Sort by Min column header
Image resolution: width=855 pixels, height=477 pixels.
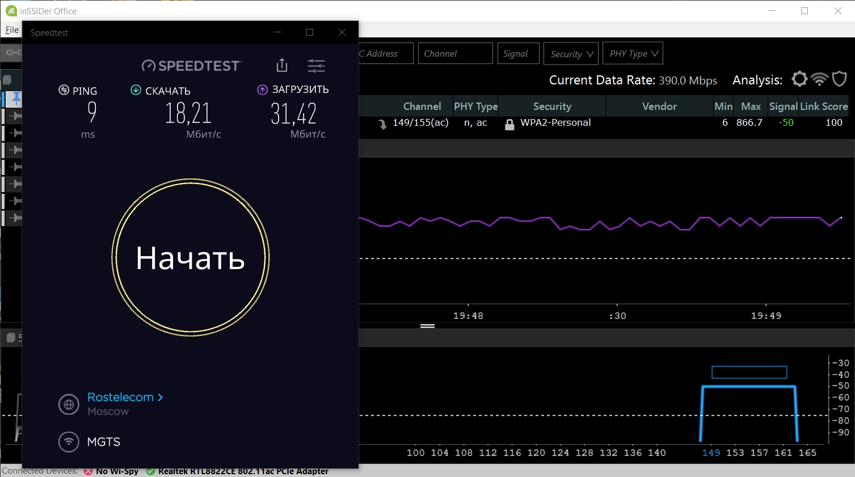coord(723,106)
